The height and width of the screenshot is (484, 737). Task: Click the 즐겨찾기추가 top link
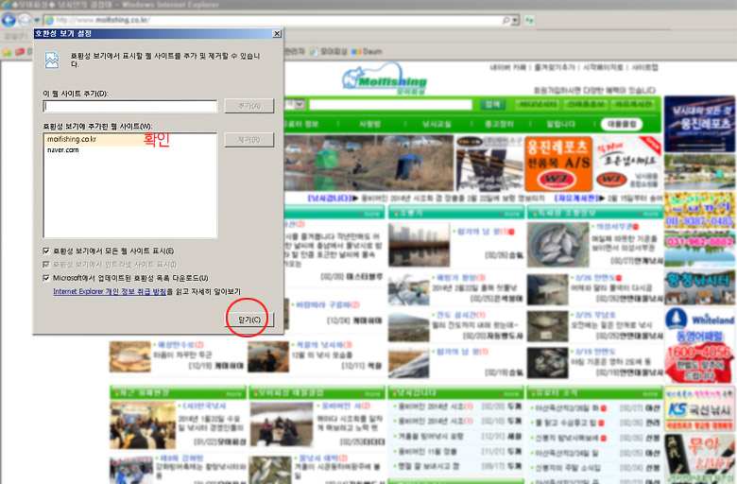click(x=555, y=67)
